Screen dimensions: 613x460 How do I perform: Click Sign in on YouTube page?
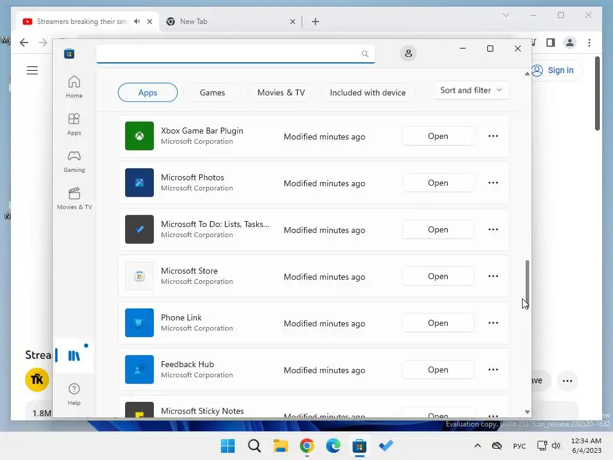coord(557,71)
